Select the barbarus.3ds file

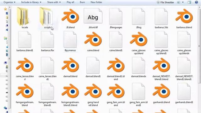tap(161, 18)
